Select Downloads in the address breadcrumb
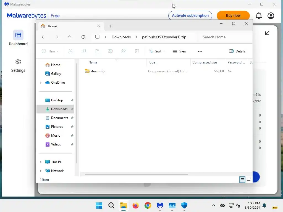The height and width of the screenshot is (212, 283). (x=121, y=37)
